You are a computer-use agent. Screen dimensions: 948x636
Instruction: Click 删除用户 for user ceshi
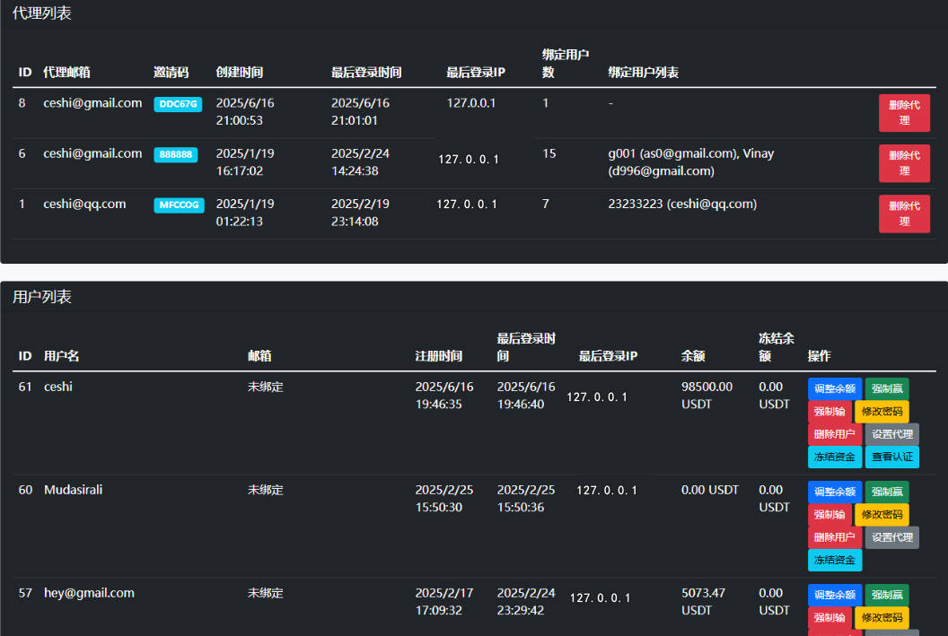834,434
